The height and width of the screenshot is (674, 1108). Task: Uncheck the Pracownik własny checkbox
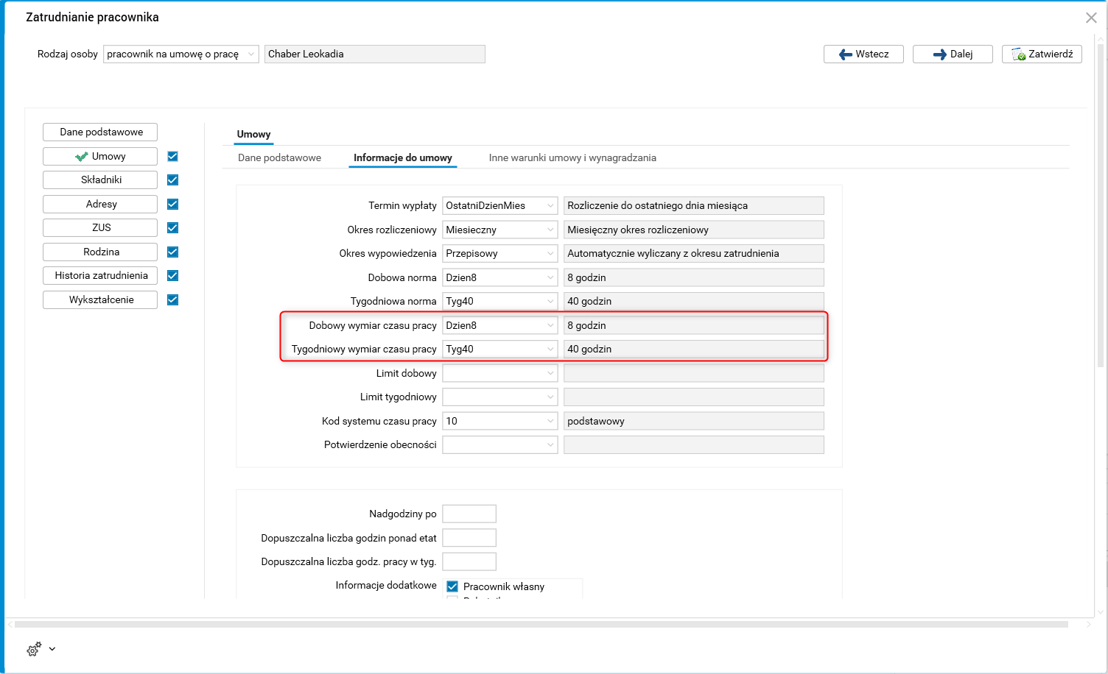coord(452,586)
